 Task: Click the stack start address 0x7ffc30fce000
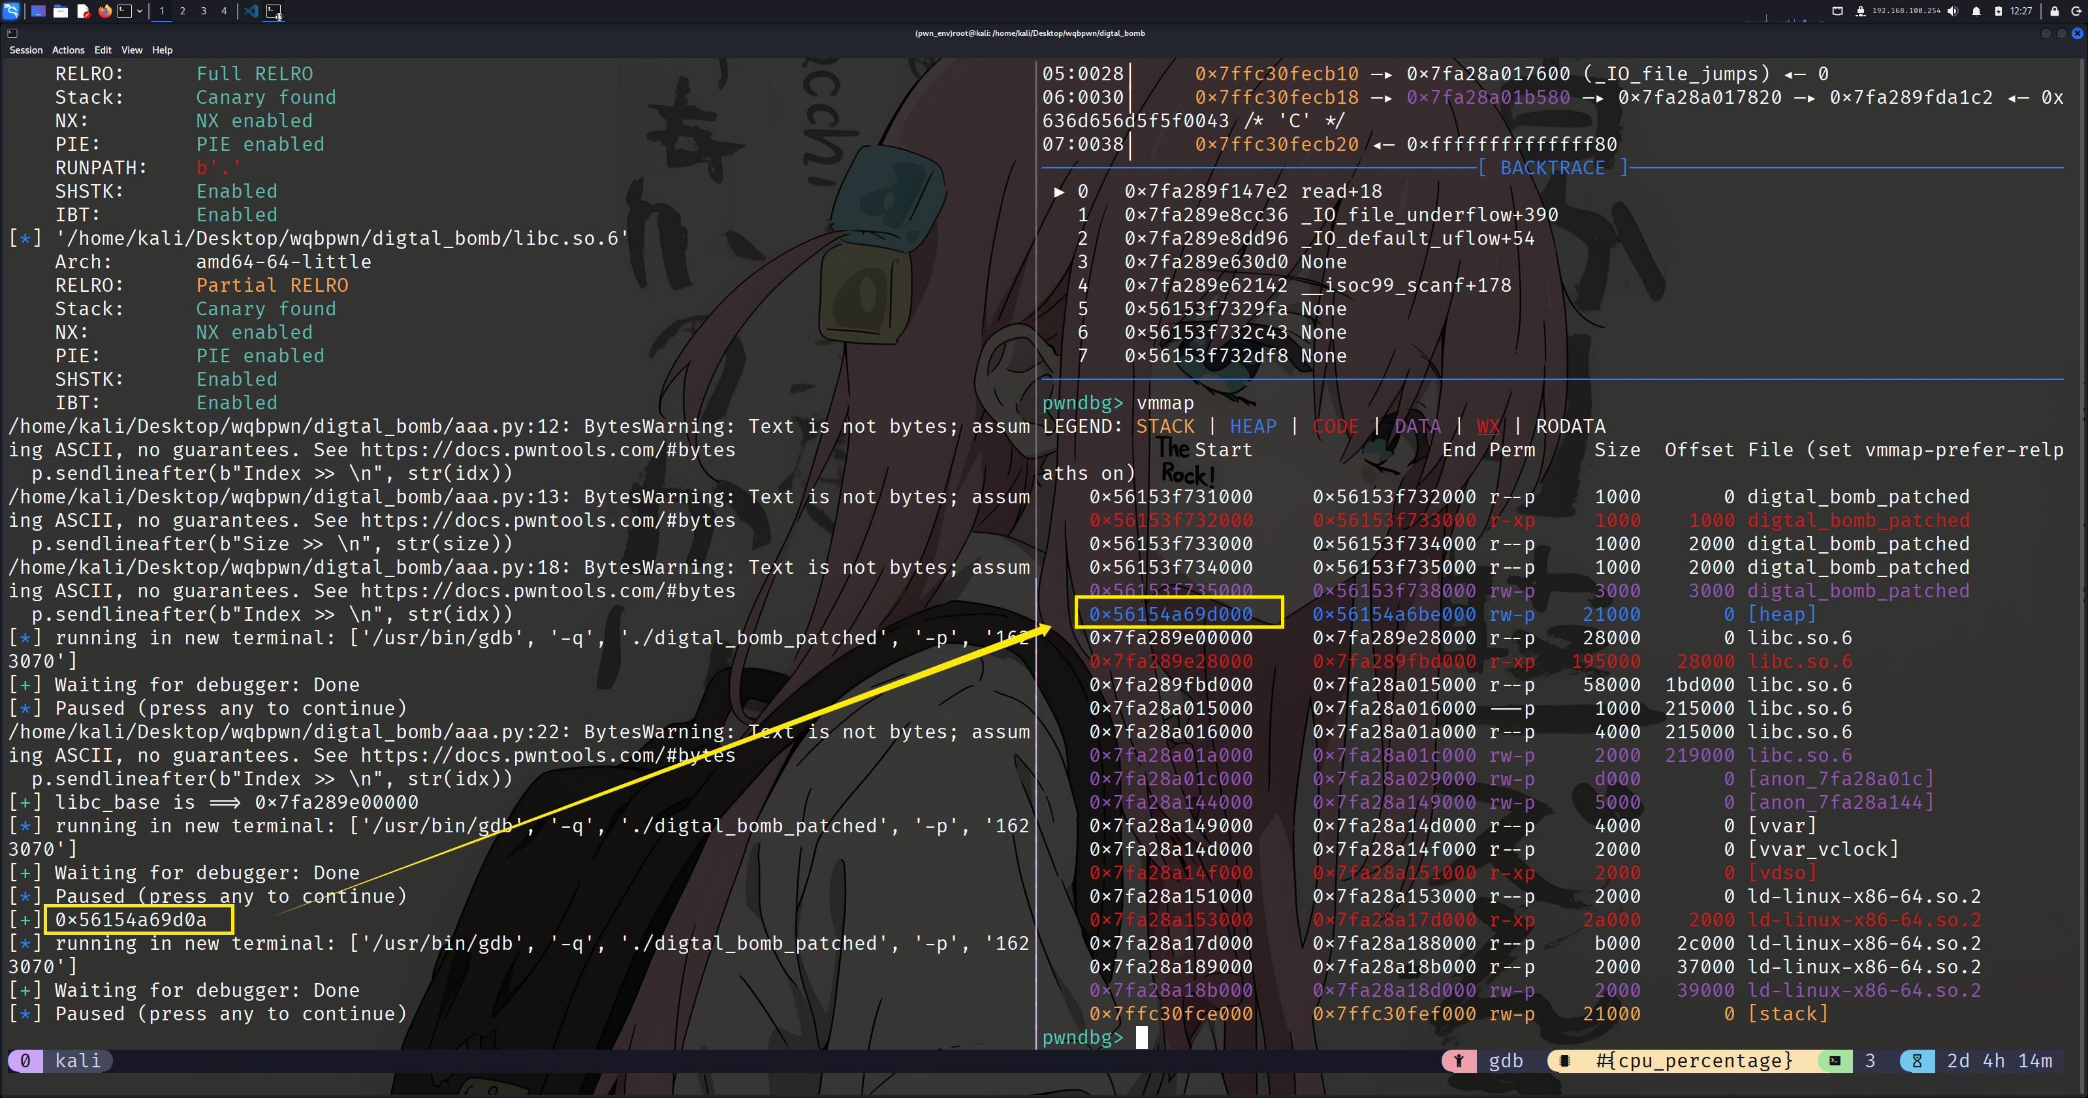[1171, 1014]
